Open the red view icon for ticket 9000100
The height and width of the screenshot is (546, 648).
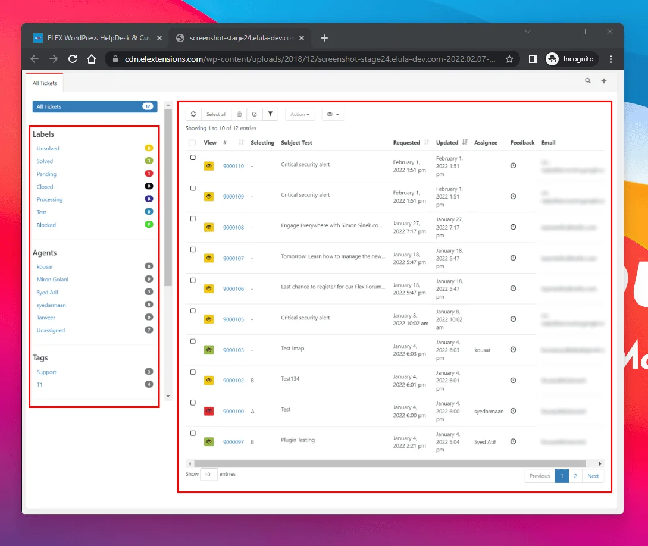point(209,411)
